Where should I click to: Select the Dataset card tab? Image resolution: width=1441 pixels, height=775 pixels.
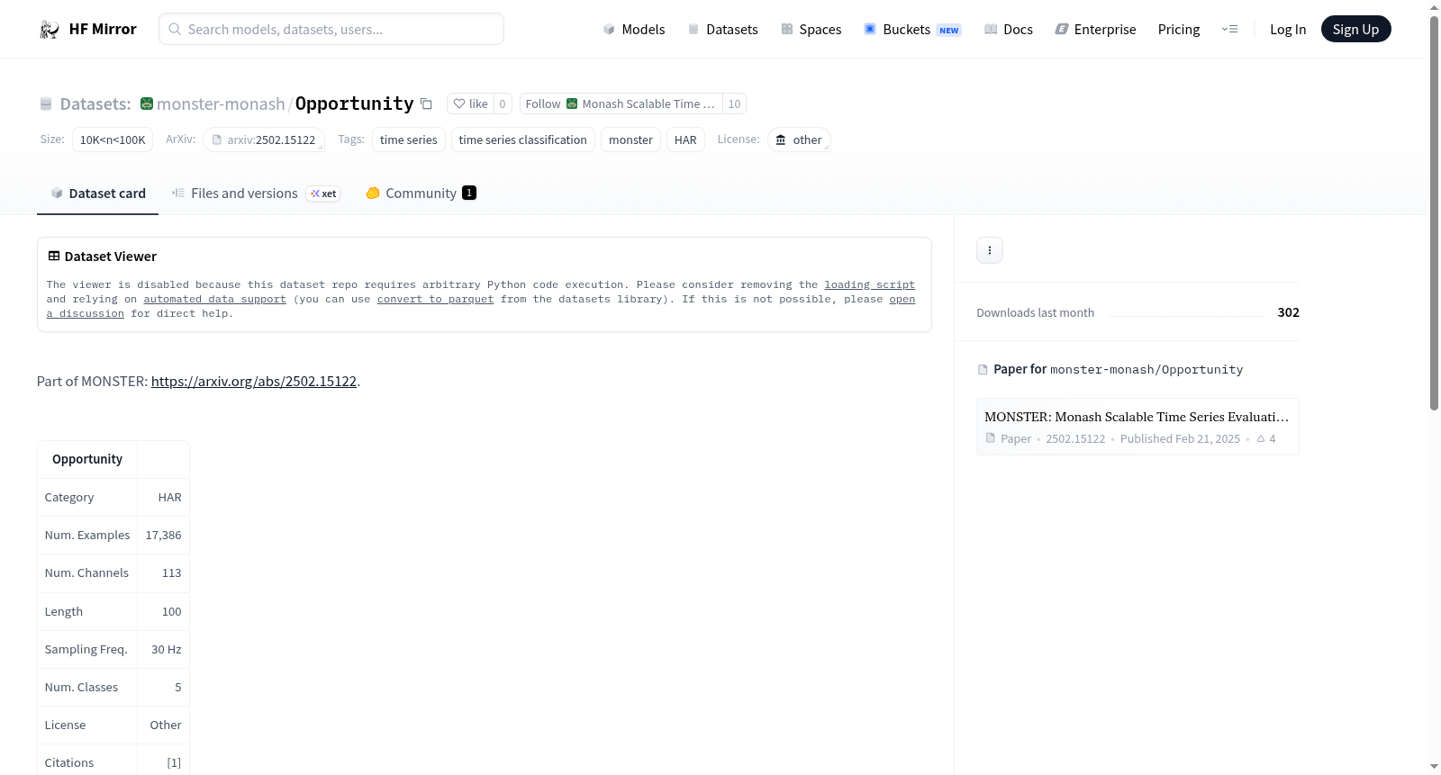(x=97, y=194)
